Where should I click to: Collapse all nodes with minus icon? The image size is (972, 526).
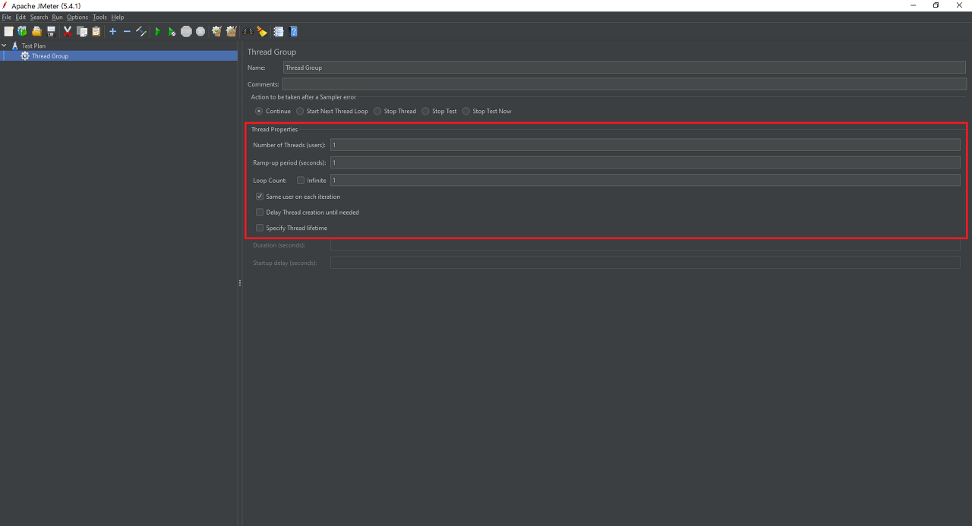(x=127, y=31)
